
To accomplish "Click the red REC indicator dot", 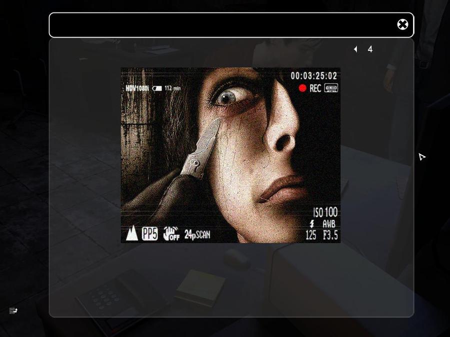I will 302,88.
